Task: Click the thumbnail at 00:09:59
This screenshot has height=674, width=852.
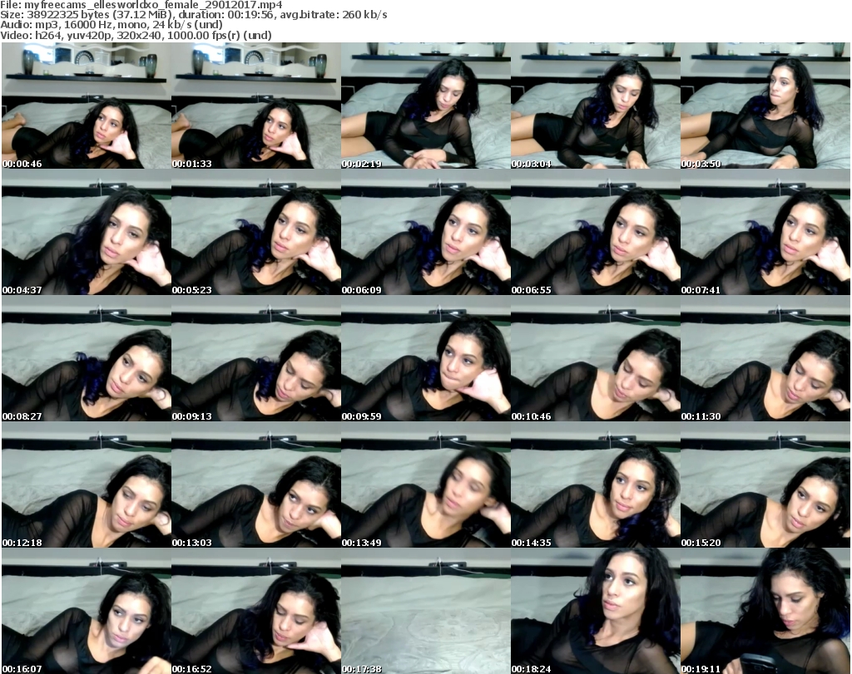Action: coord(425,358)
